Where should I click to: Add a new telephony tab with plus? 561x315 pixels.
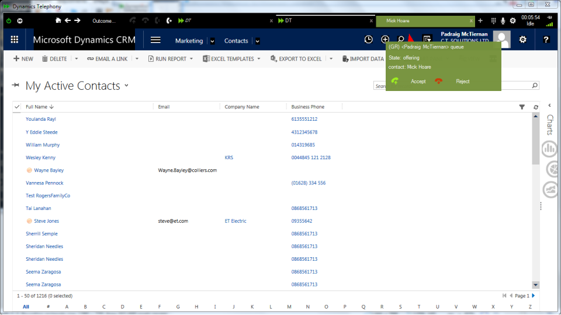click(480, 21)
